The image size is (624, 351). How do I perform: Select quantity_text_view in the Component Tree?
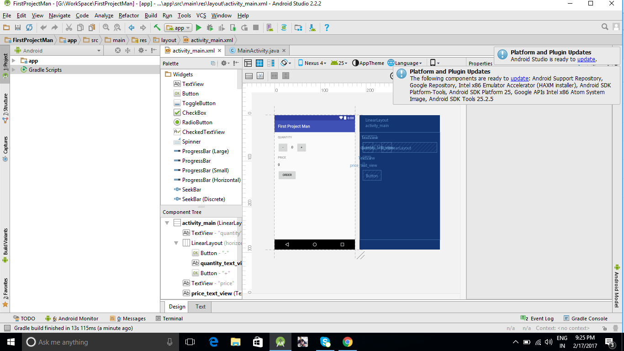pos(215,263)
